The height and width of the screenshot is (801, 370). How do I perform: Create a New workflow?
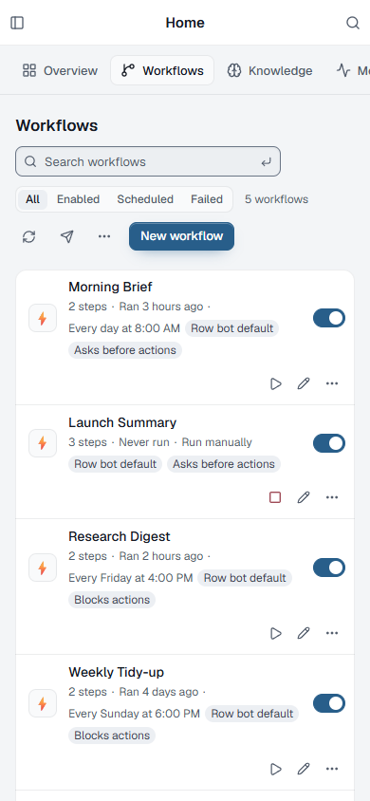click(x=182, y=236)
